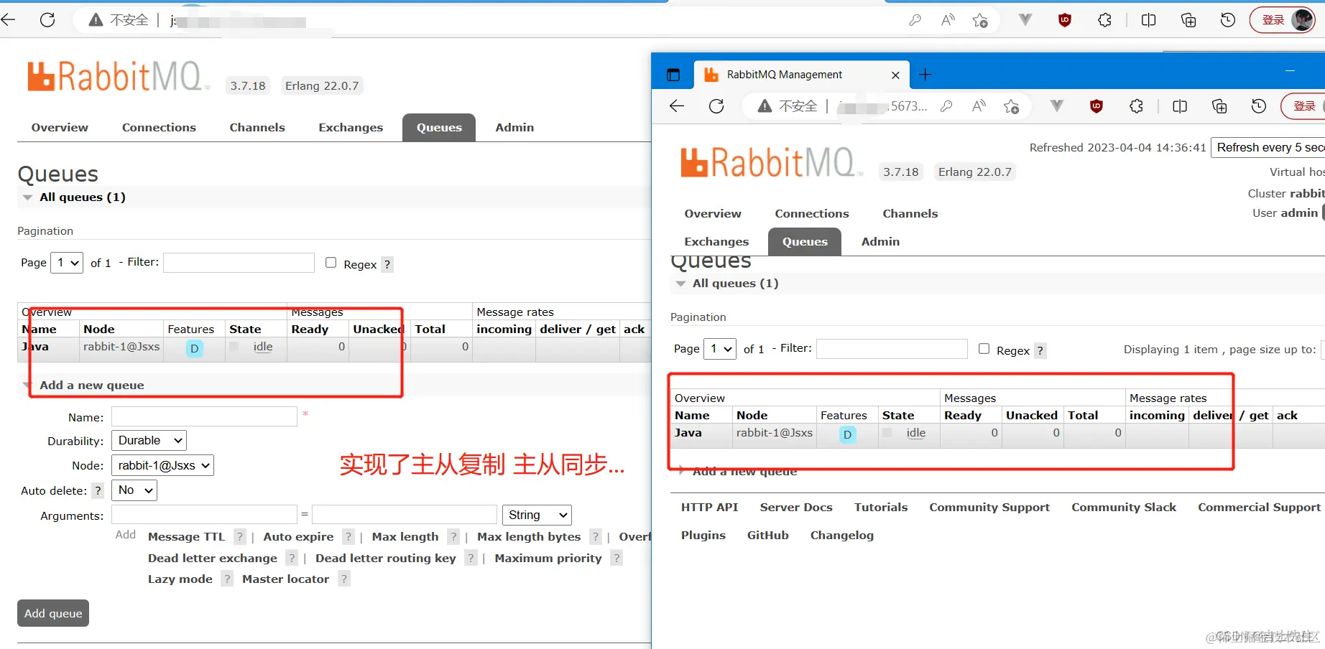Open the HTTP API link
The image size is (1325, 649).
point(709,507)
